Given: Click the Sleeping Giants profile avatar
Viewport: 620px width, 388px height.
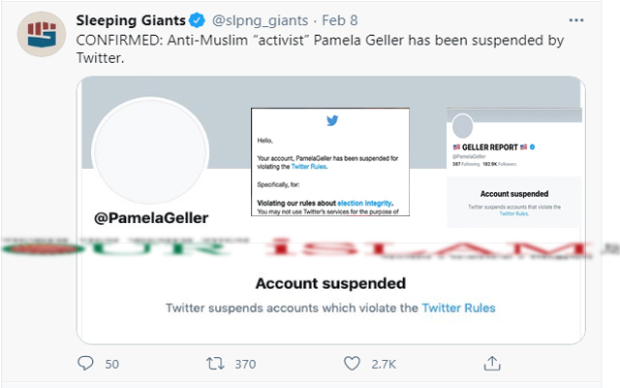Looking at the screenshot, I should pos(42,34).
